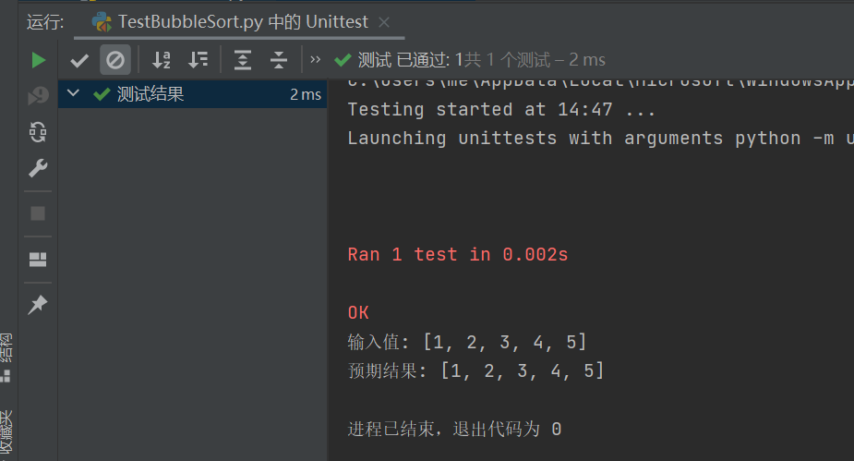Image resolution: width=854 pixels, height=461 pixels.
Task: Open the 结构 tool window tab
Action: coord(6,358)
